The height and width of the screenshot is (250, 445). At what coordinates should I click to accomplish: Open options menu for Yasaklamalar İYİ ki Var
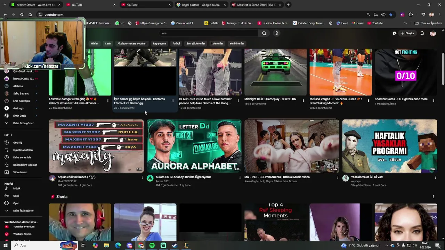[x=435, y=177]
